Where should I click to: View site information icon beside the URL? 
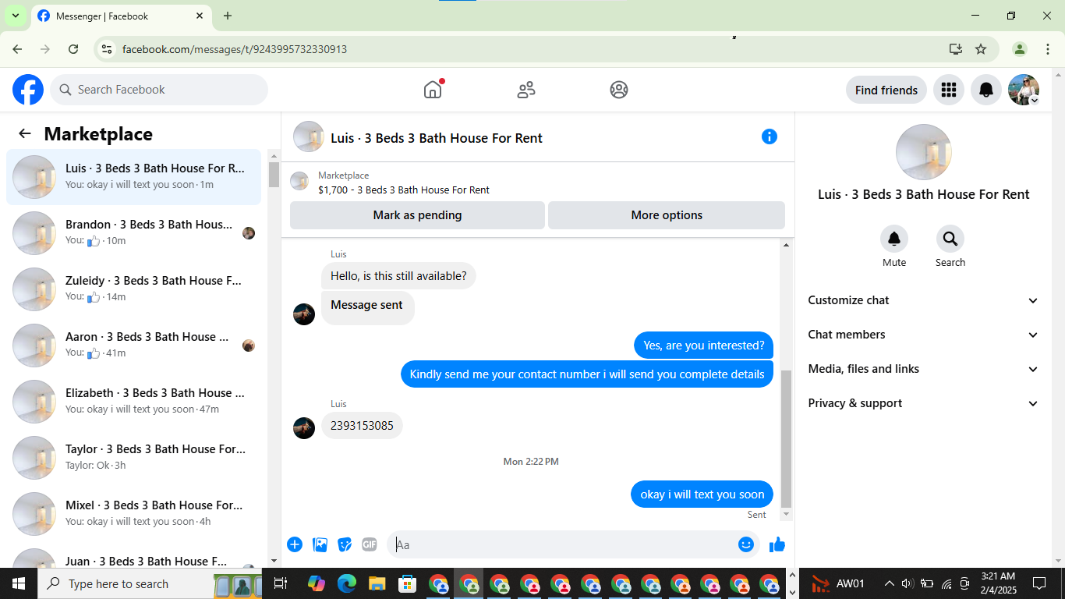[x=107, y=49]
